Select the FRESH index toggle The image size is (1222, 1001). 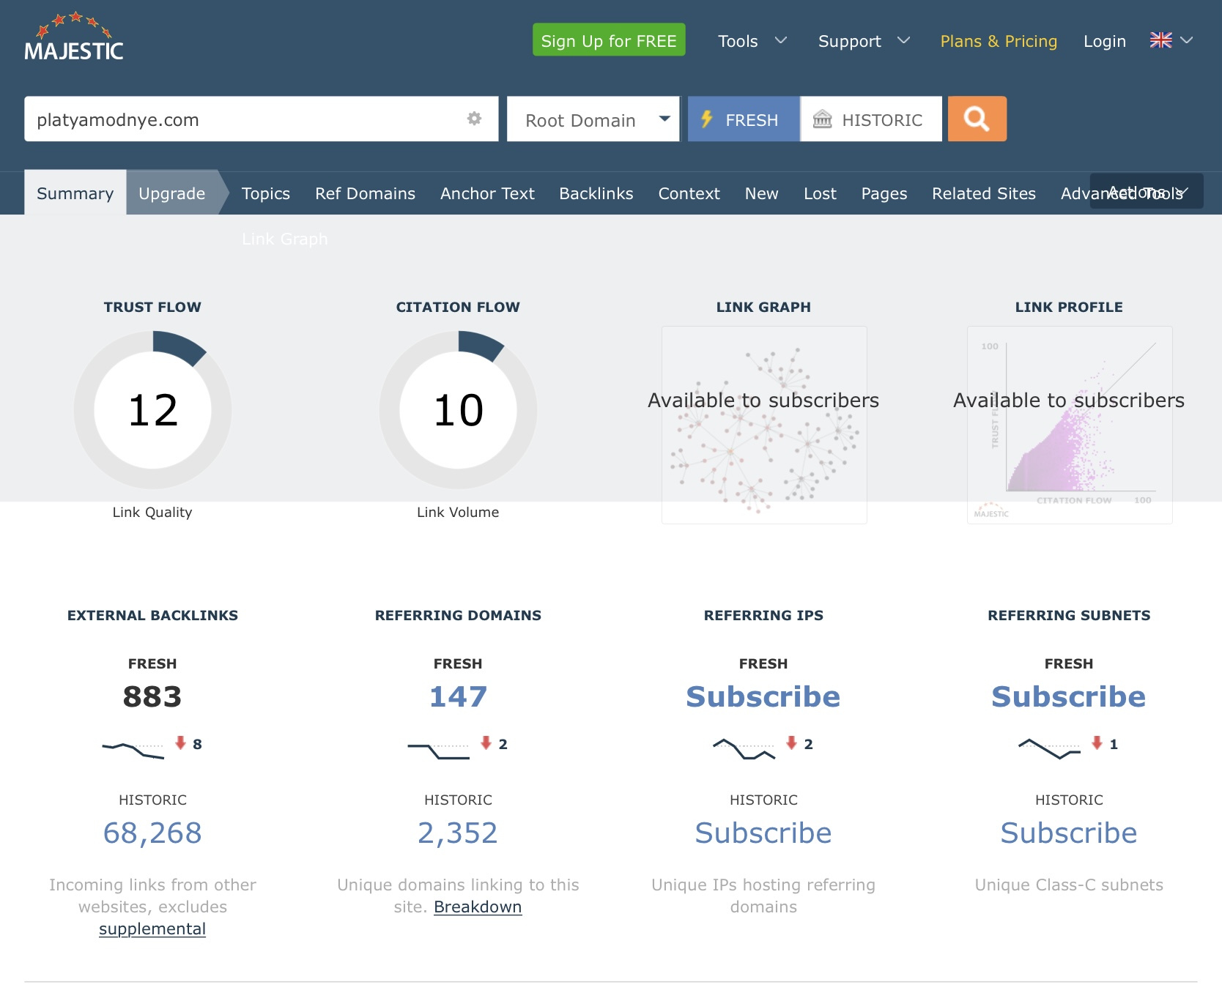point(744,119)
